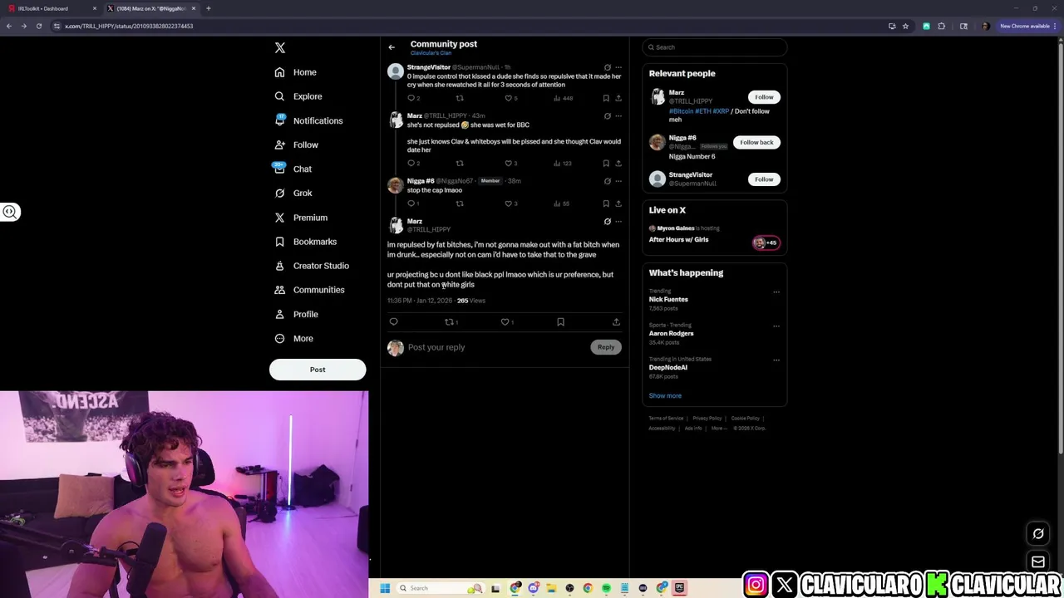This screenshot has height=598, width=1064.
Task: Open a new browser tab
Action: point(209,8)
